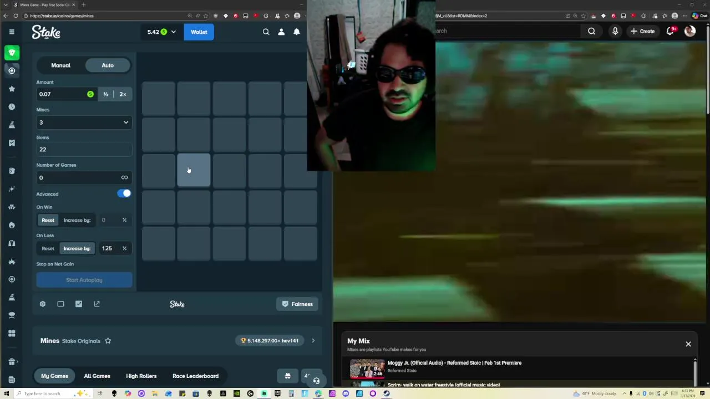Select Increase by under On Win

point(77,220)
